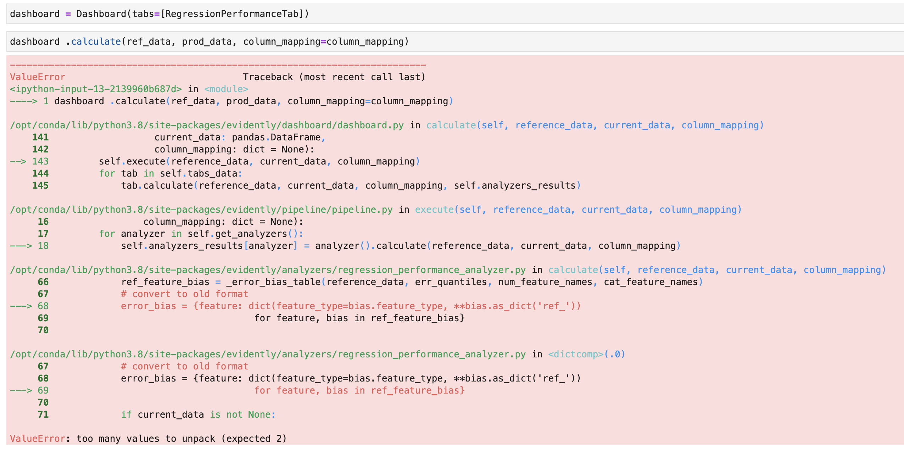Click first regression_performance_analyzer.py calculate path

click(268, 270)
